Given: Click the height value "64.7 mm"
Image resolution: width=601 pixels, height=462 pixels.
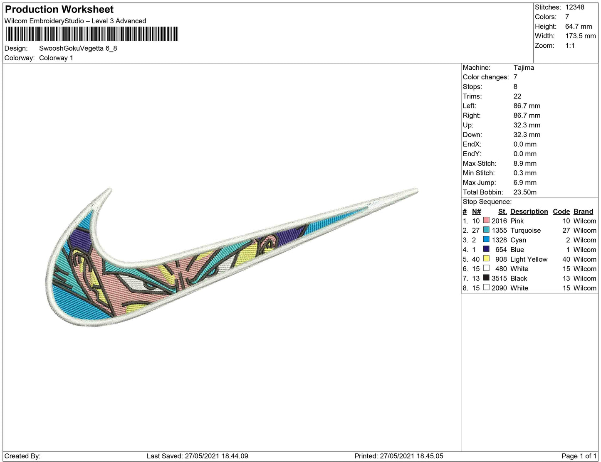Looking at the screenshot, I should pyautogui.click(x=579, y=27).
